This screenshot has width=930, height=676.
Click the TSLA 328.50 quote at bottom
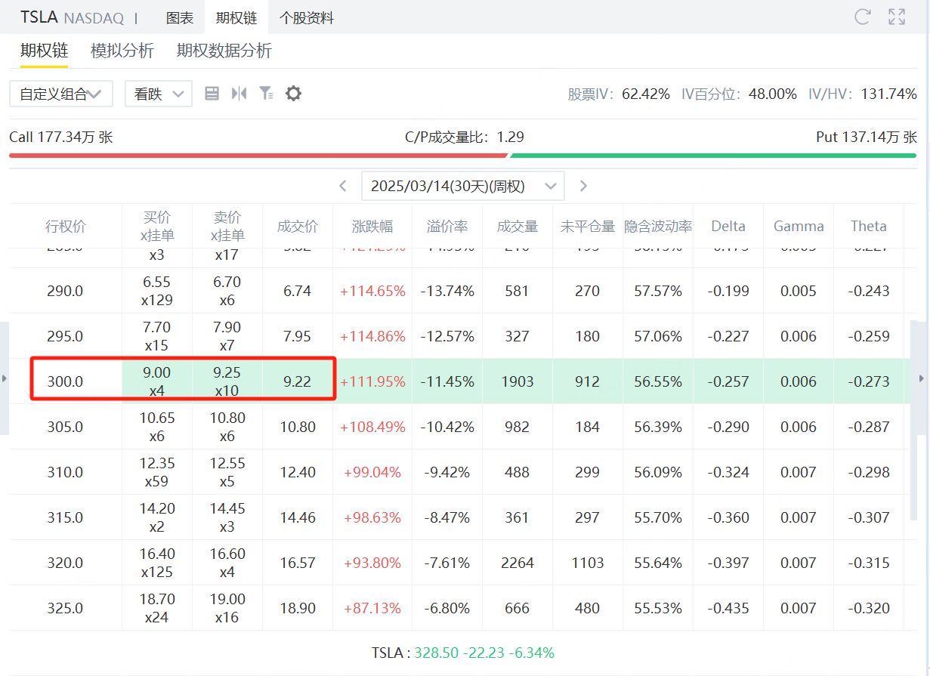[x=463, y=653]
